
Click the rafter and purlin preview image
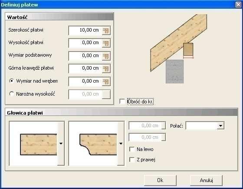178,49
